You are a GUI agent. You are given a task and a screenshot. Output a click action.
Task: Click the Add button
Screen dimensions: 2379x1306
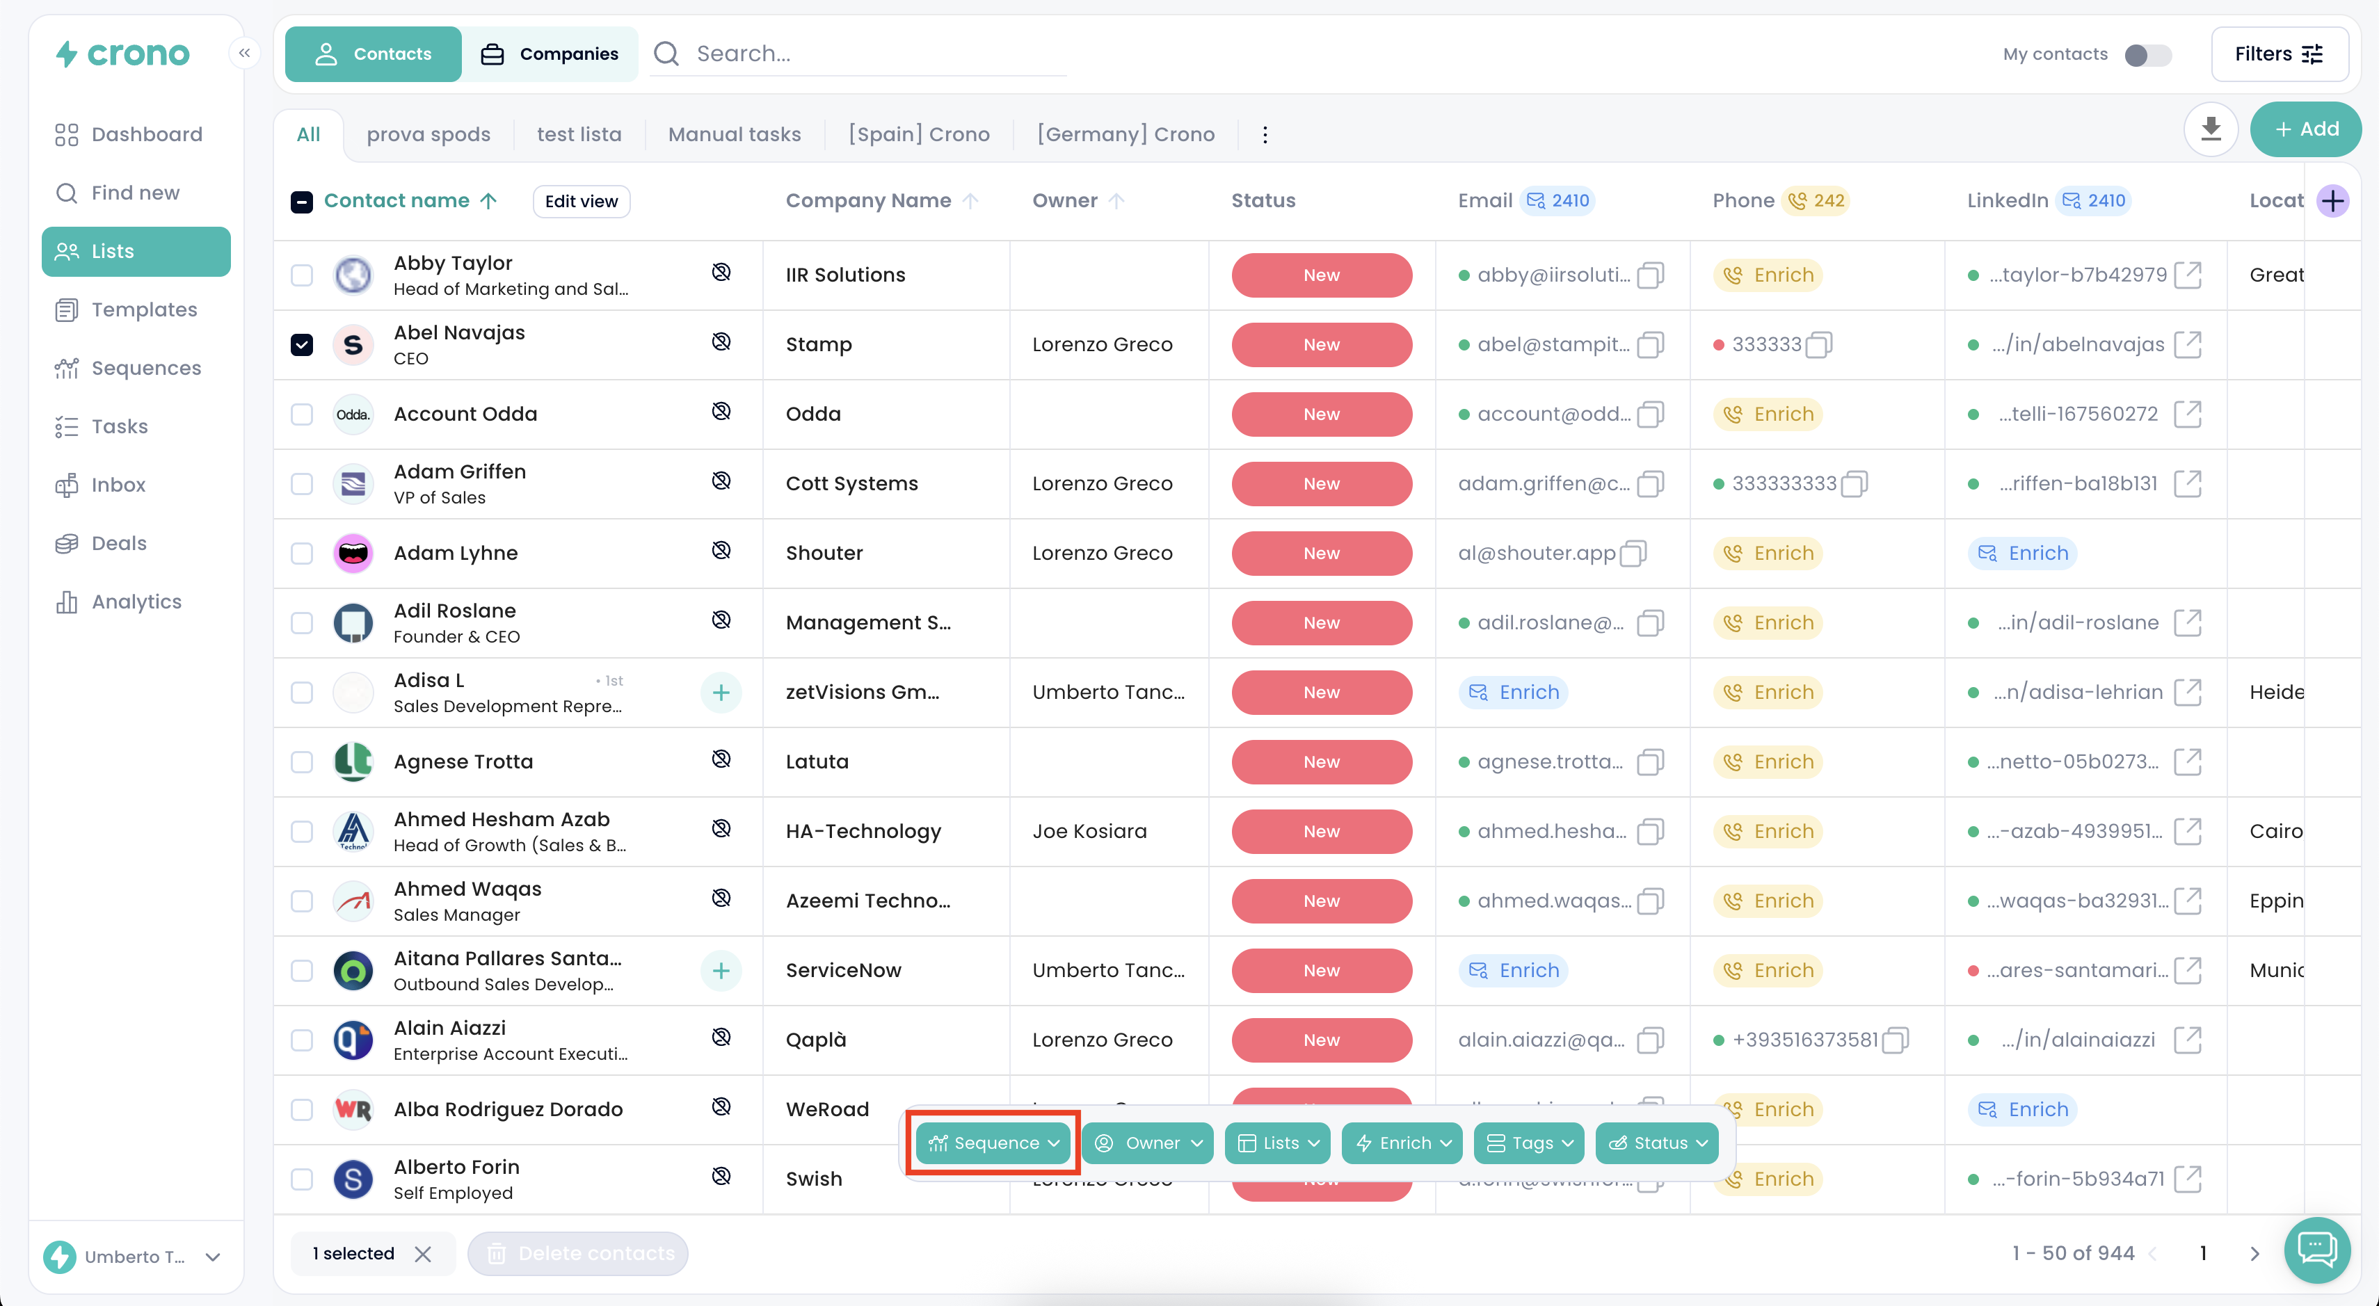click(2305, 129)
